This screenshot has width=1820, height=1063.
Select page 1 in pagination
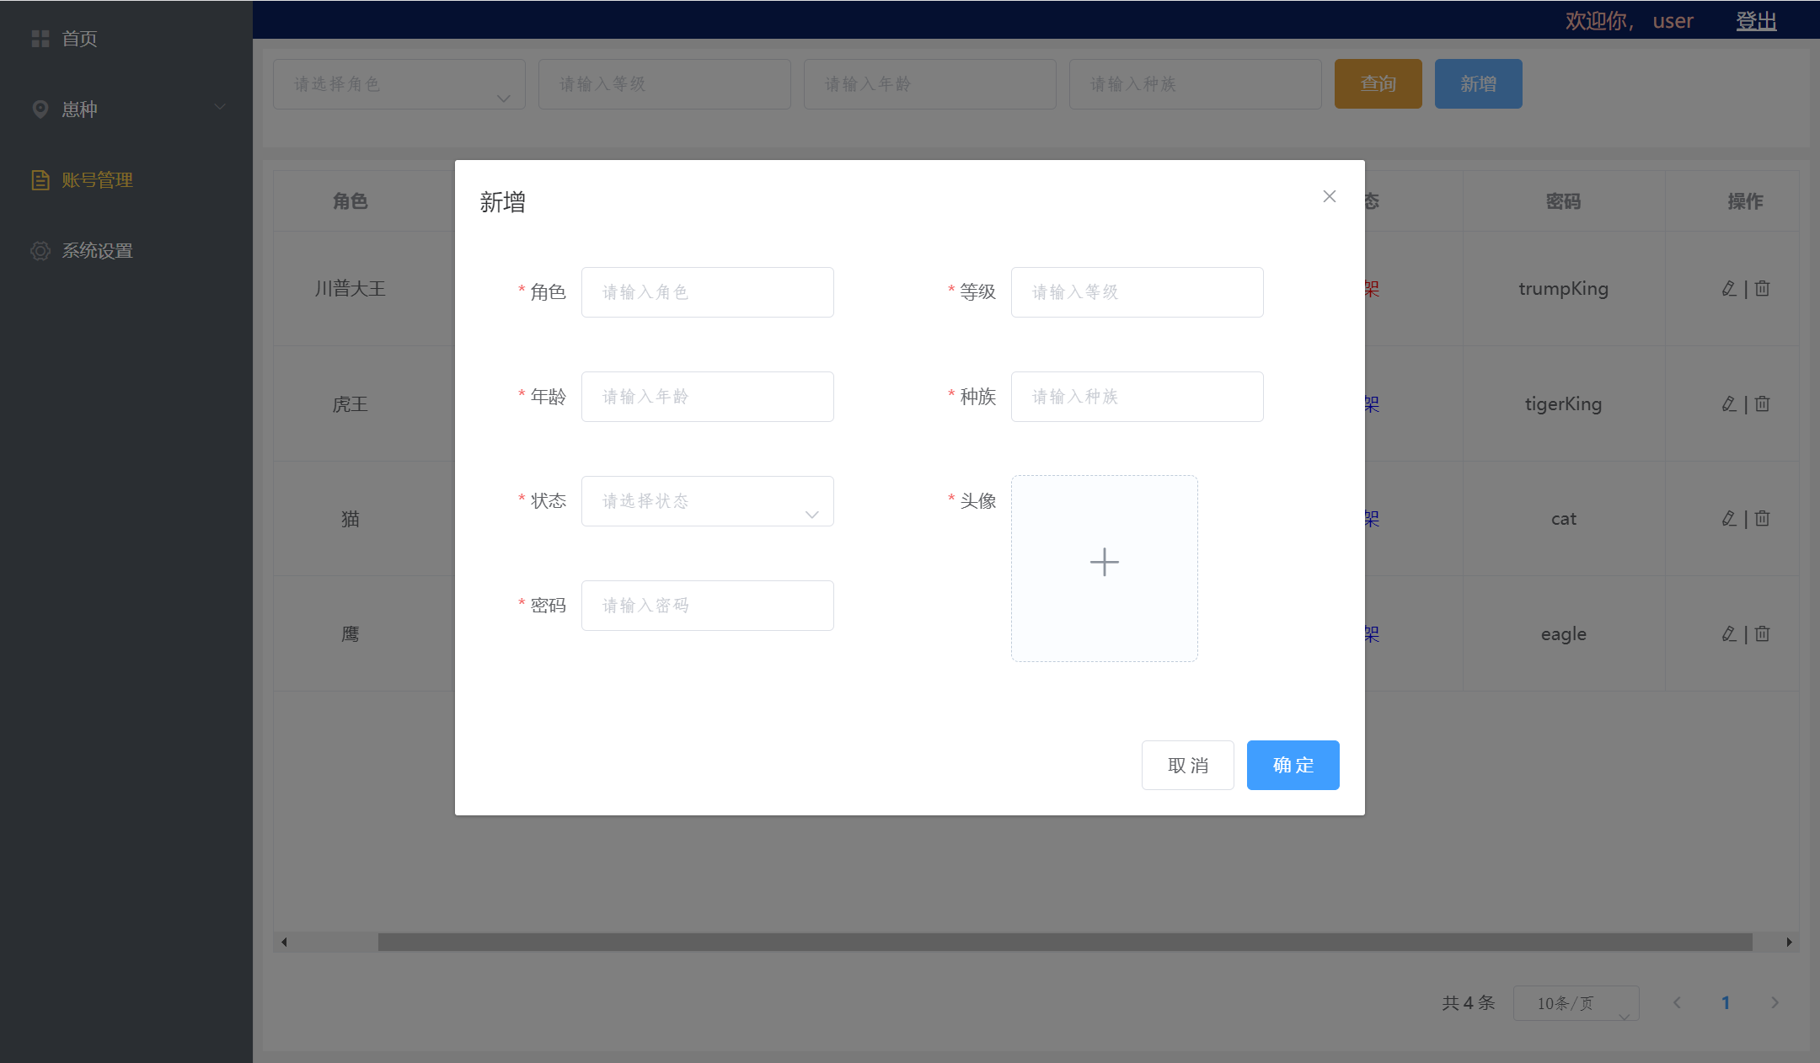(x=1726, y=1002)
